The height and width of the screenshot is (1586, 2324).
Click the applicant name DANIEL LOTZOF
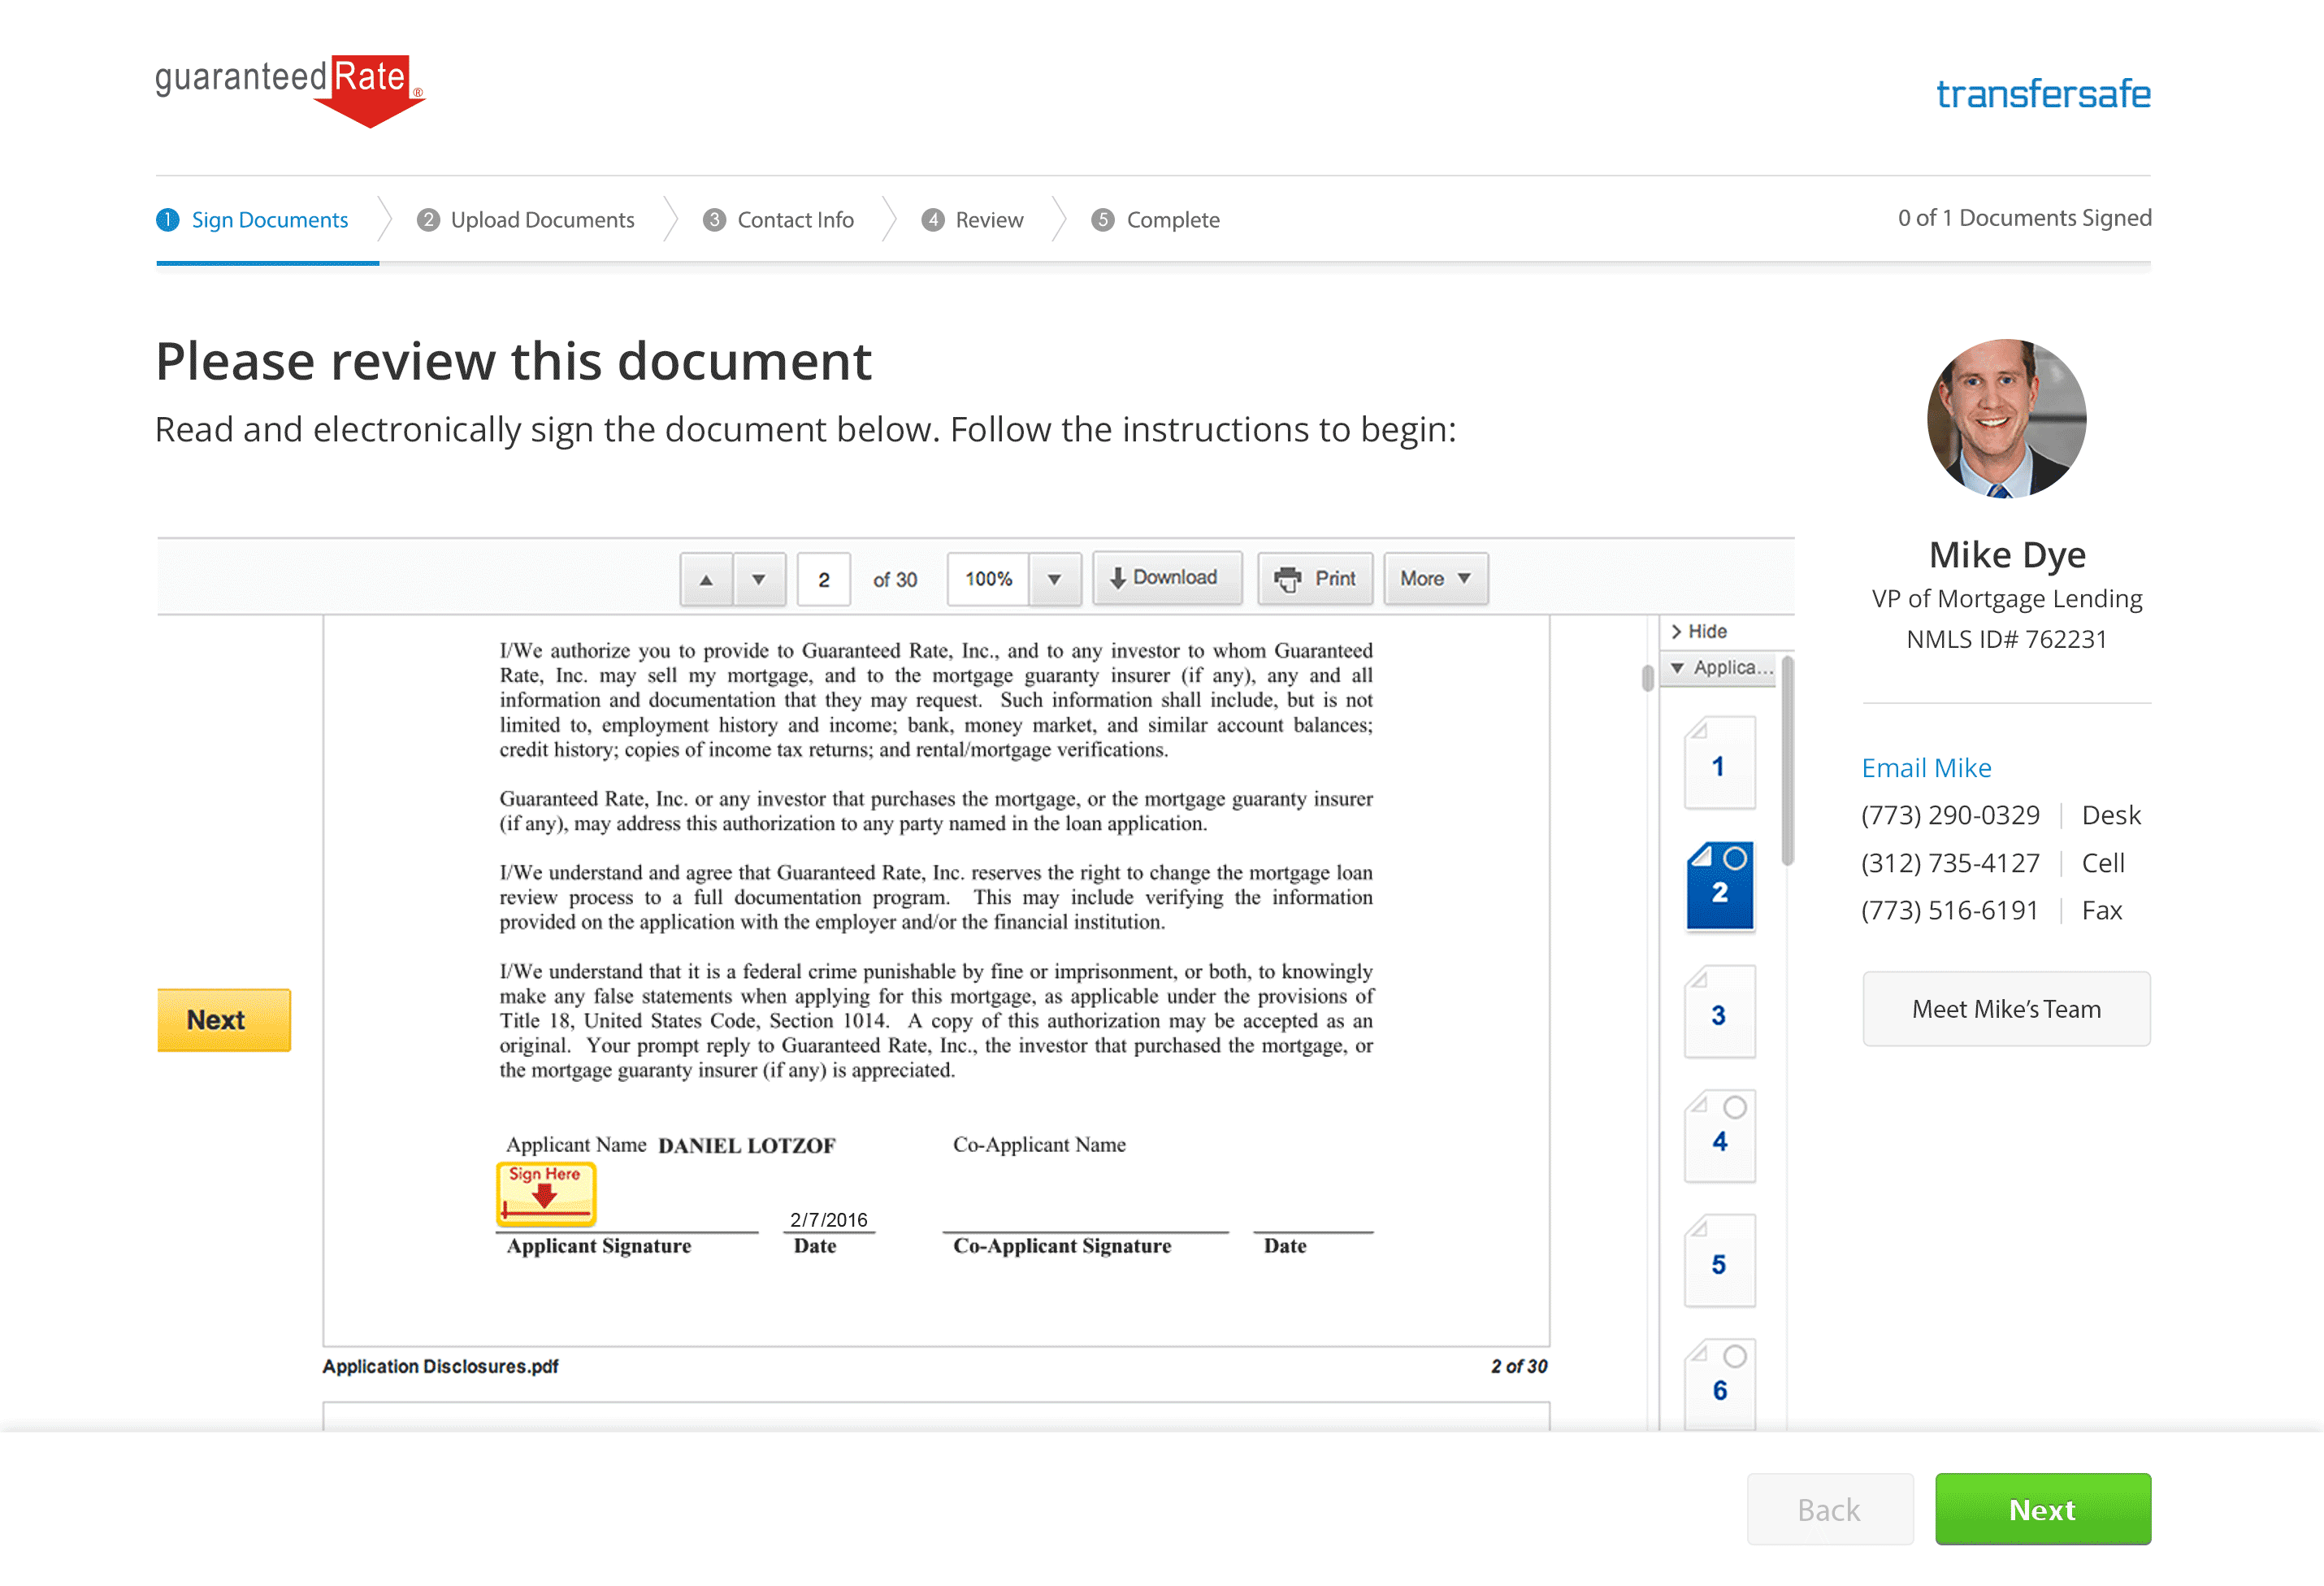pyautogui.click(x=747, y=1145)
